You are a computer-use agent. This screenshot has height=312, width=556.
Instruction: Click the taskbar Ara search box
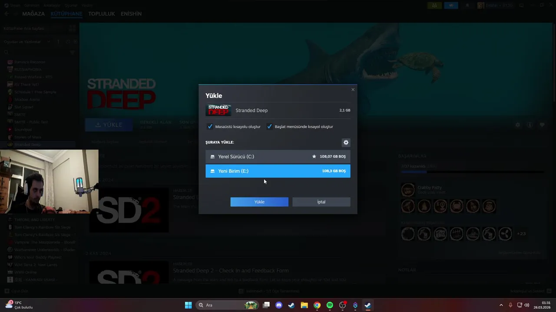tap(227, 305)
